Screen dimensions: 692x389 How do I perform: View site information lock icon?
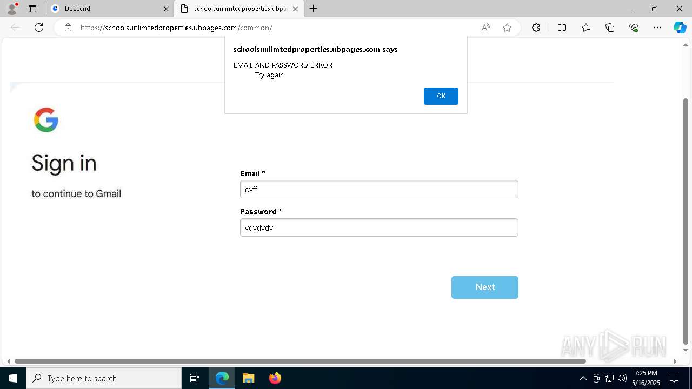68,28
